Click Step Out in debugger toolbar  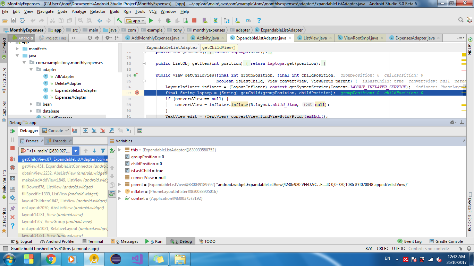111,131
